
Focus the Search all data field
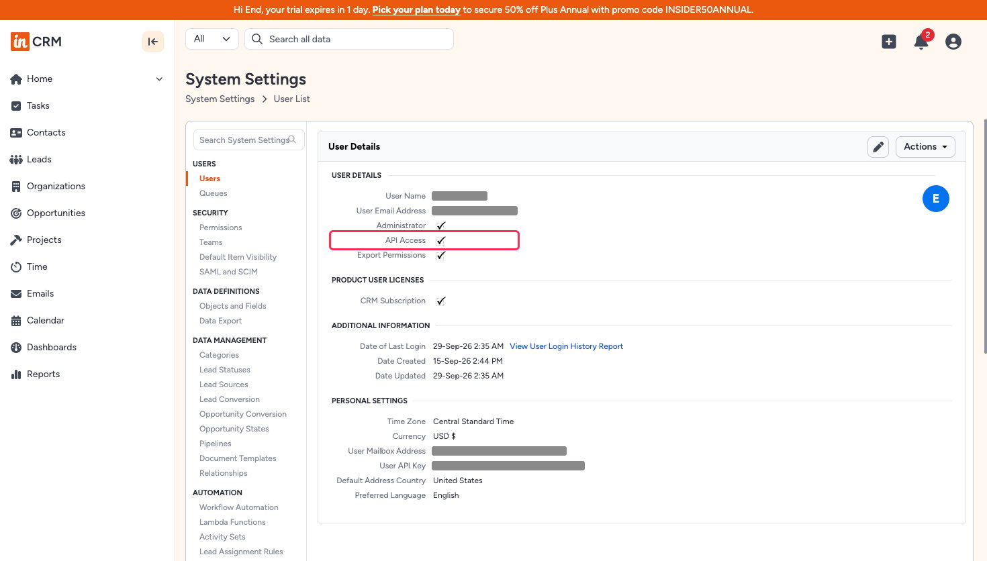349,39
